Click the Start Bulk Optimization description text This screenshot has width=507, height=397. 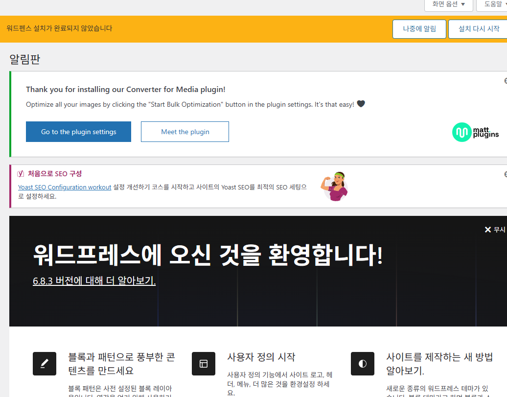pyautogui.click(x=190, y=104)
